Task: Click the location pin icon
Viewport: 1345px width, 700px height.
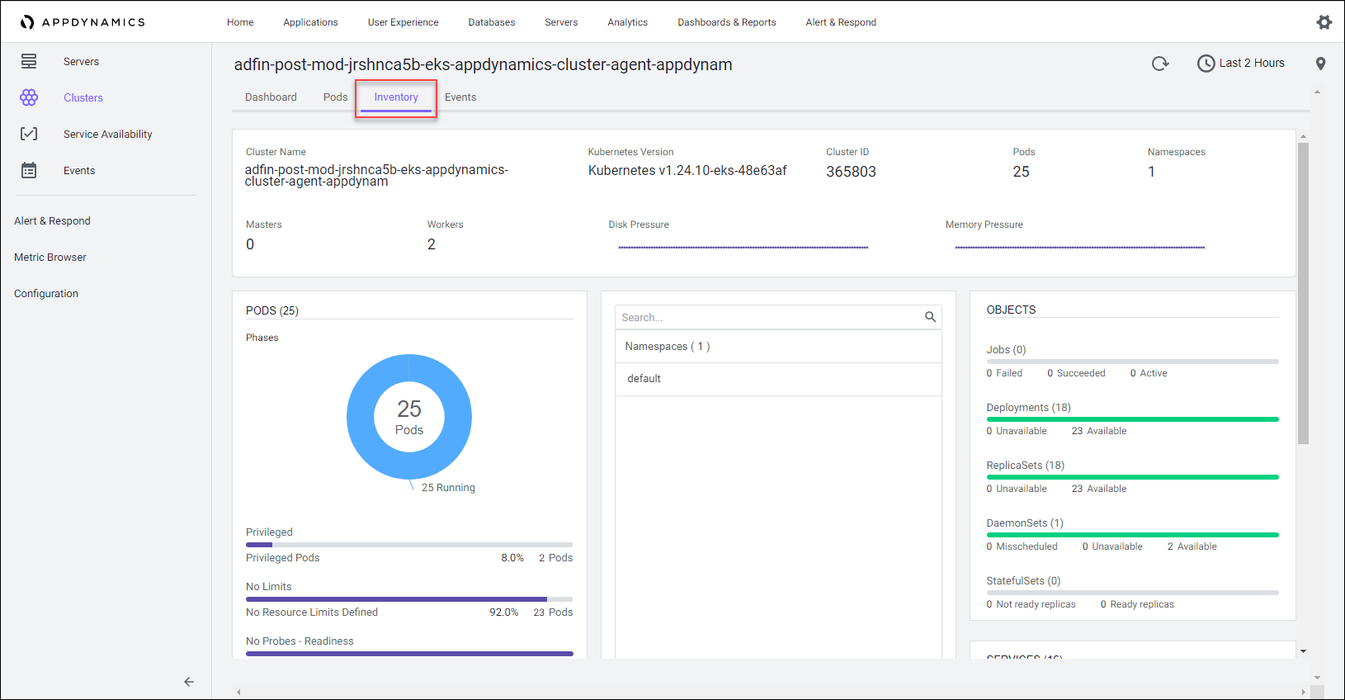Action: (1320, 64)
